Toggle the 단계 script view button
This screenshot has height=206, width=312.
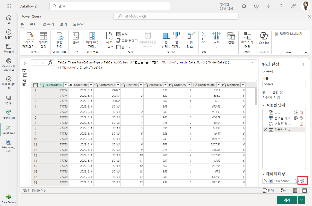[x=268, y=191]
